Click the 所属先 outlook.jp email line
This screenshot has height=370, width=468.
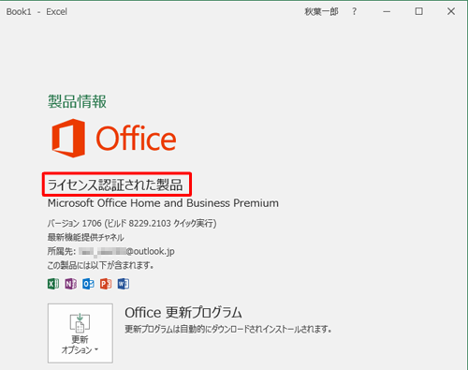coord(111,251)
